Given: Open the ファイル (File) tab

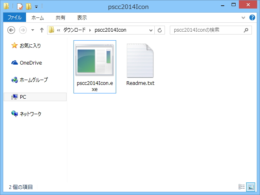Looking at the screenshot, I should (15, 17).
